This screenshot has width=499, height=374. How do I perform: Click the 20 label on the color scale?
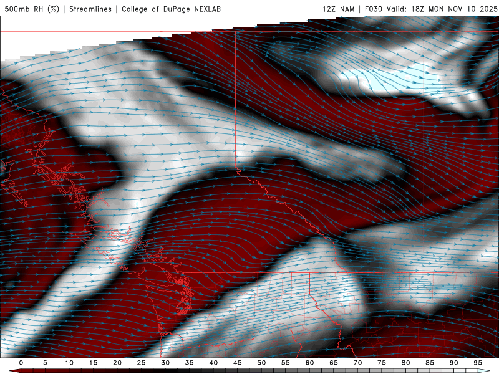click(117, 363)
